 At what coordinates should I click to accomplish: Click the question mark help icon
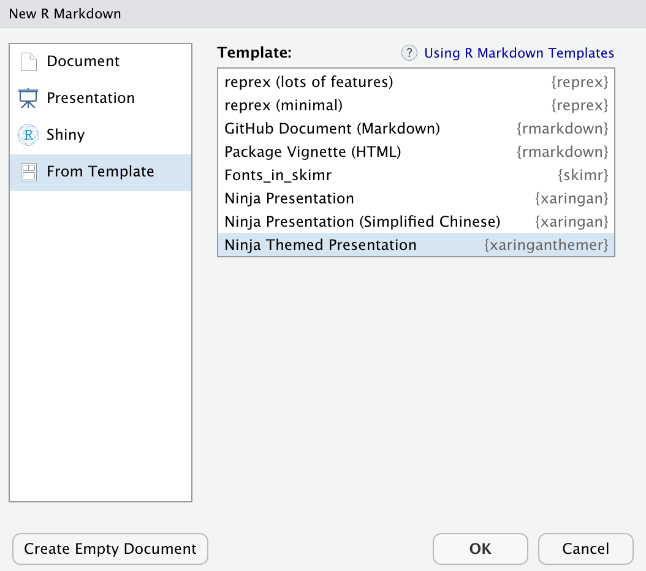point(409,53)
